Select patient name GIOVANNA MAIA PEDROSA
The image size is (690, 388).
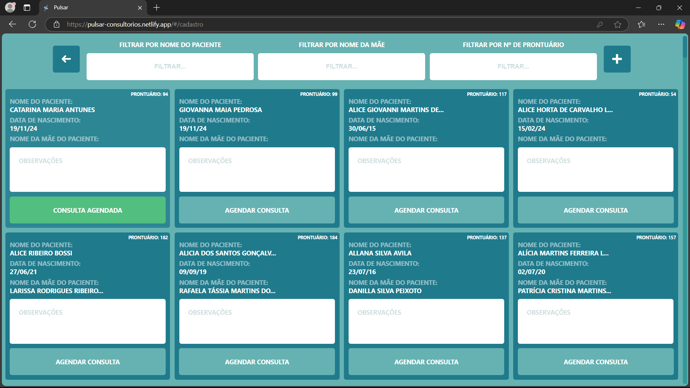click(221, 110)
